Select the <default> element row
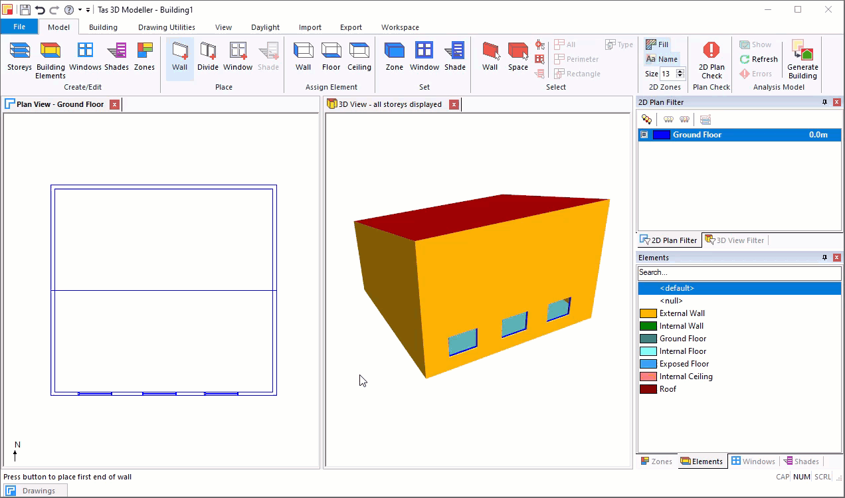 [x=739, y=288]
